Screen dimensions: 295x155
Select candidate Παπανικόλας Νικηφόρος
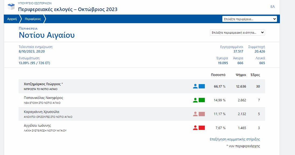click(x=43, y=98)
